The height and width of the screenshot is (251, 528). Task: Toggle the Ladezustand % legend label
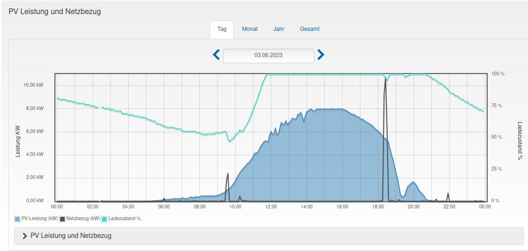pos(124,218)
